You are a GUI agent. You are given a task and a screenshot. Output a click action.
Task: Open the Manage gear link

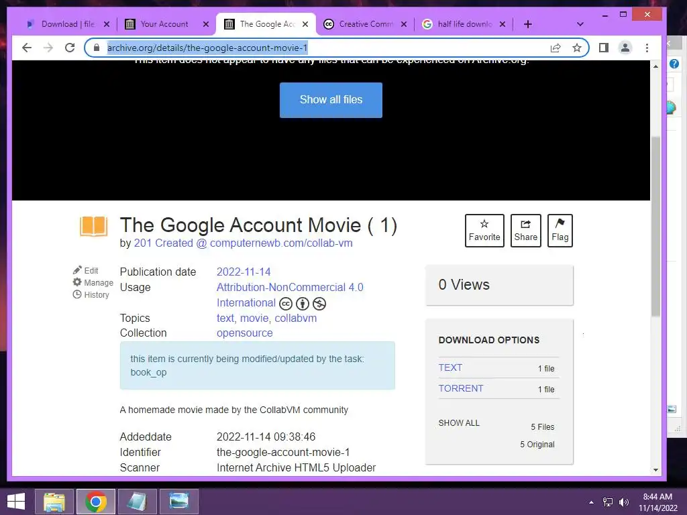coord(93,282)
